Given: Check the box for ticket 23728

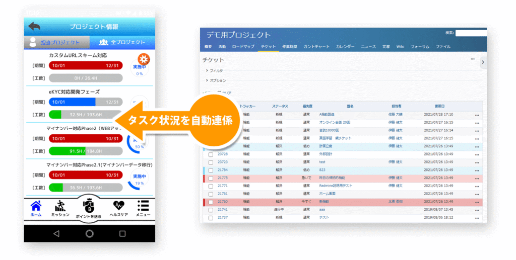Looking at the screenshot, I should (211, 154).
